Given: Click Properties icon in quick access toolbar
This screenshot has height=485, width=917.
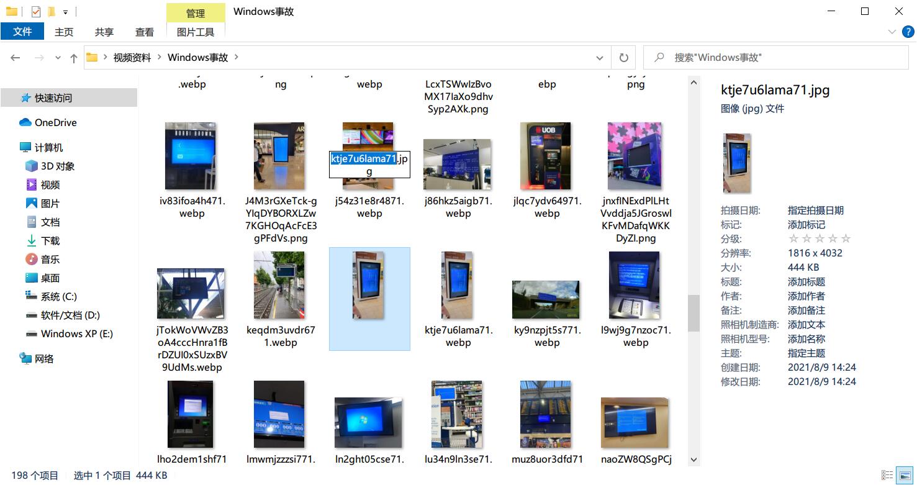Looking at the screenshot, I should [36, 11].
